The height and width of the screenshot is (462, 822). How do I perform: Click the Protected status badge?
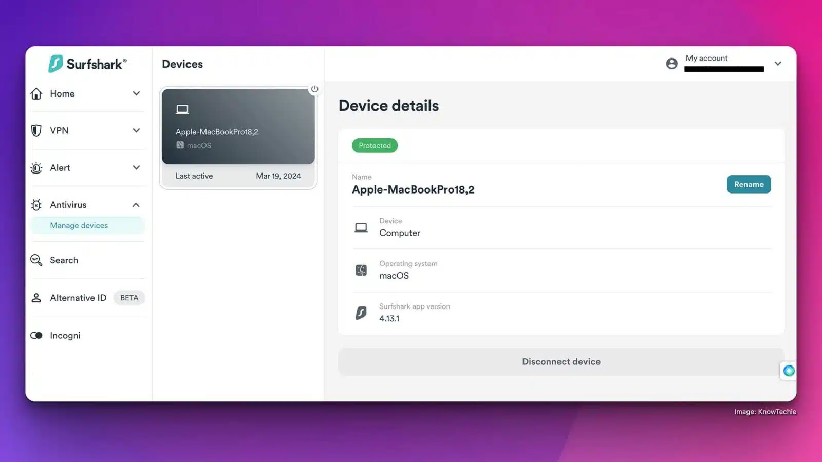(375, 145)
